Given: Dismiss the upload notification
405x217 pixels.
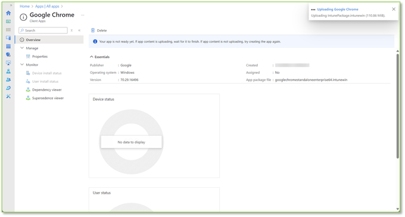Looking at the screenshot, I should (x=394, y=9).
